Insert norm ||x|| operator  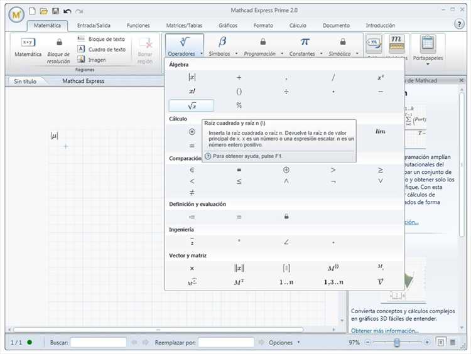[239, 268]
